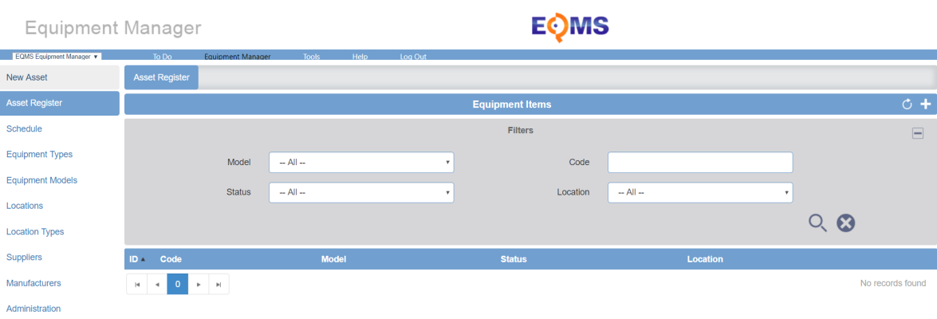
Task: Jump to last page of results
Action: click(219, 285)
